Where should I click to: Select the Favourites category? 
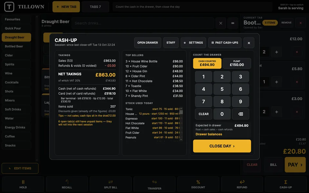(x=16, y=19)
